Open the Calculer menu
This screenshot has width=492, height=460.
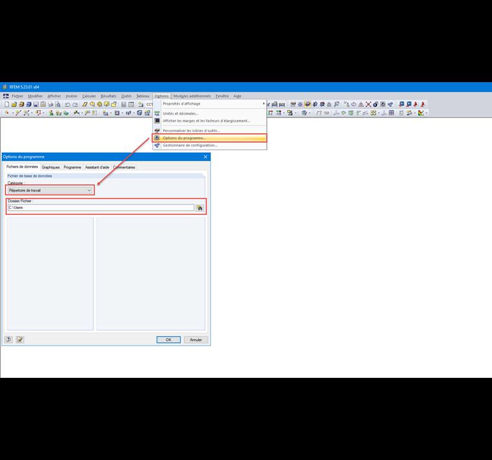[89, 96]
